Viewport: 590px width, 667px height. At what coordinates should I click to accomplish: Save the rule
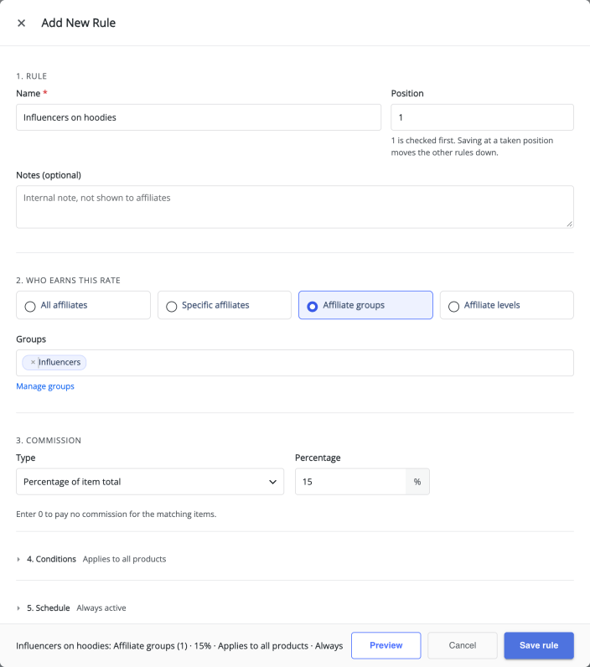coord(539,645)
